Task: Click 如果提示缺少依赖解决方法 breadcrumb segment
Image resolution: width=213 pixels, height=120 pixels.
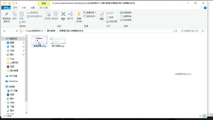Action: [71, 31]
